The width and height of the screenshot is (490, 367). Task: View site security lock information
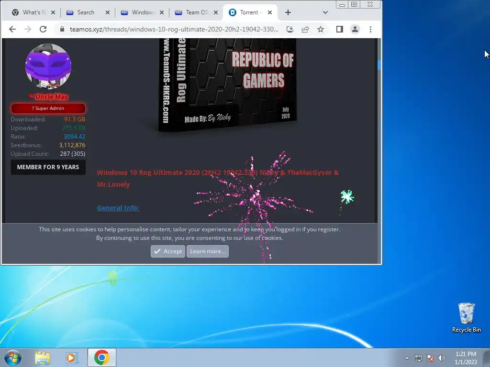click(x=62, y=29)
